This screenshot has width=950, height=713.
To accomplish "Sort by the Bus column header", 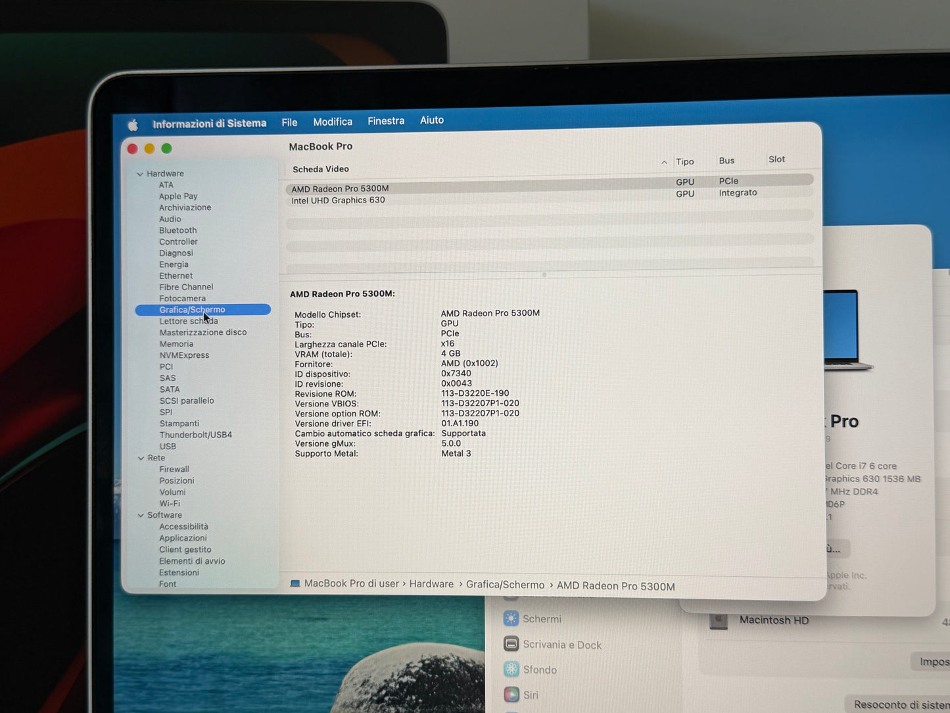I will pos(726,160).
